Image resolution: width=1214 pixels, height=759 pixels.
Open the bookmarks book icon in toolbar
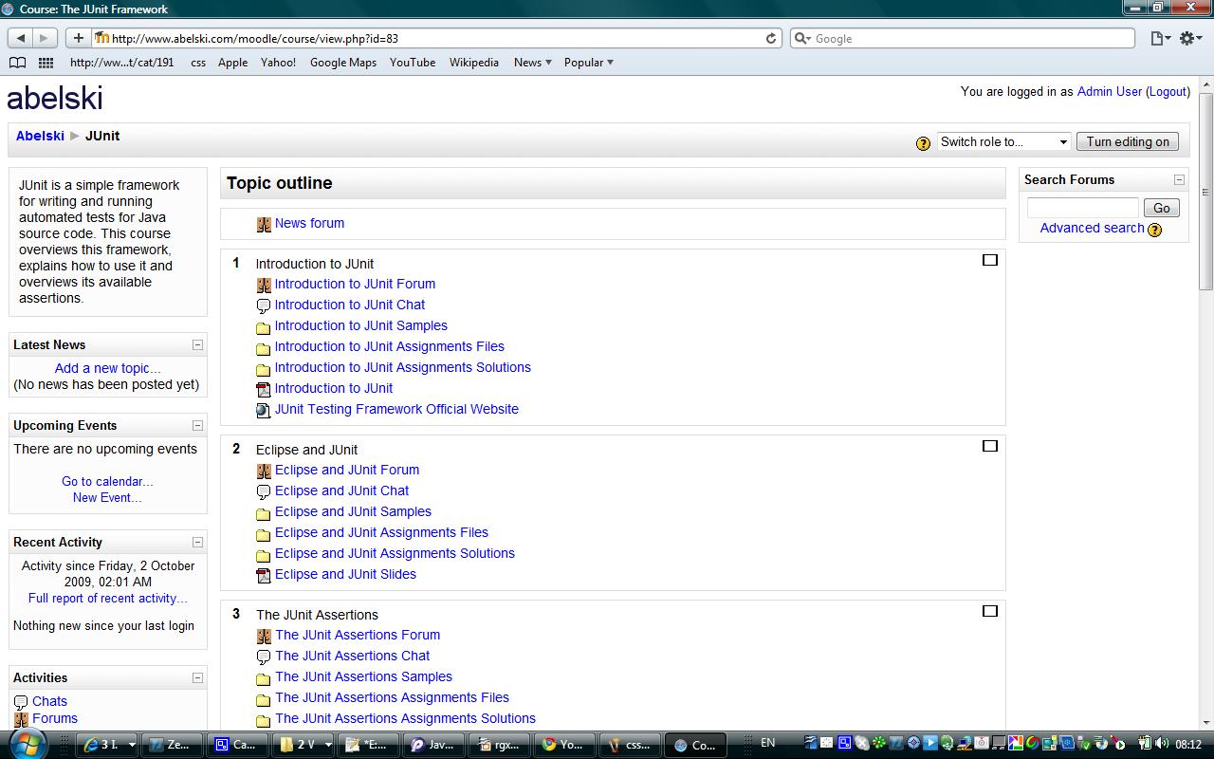[17, 63]
